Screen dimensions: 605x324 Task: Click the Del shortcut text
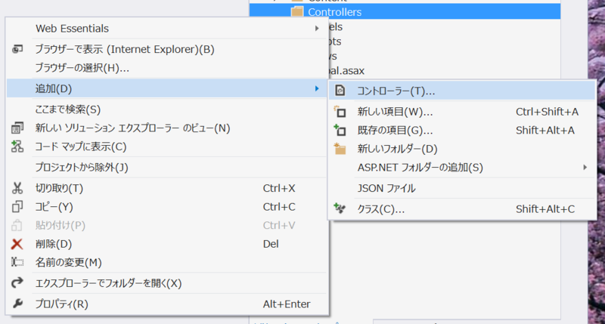pos(271,244)
